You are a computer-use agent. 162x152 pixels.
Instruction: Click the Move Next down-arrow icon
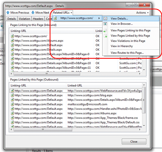pos(33,13)
